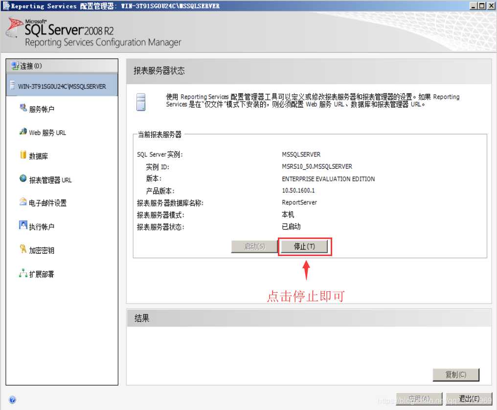Open the Web 服务 URL page

47,132
